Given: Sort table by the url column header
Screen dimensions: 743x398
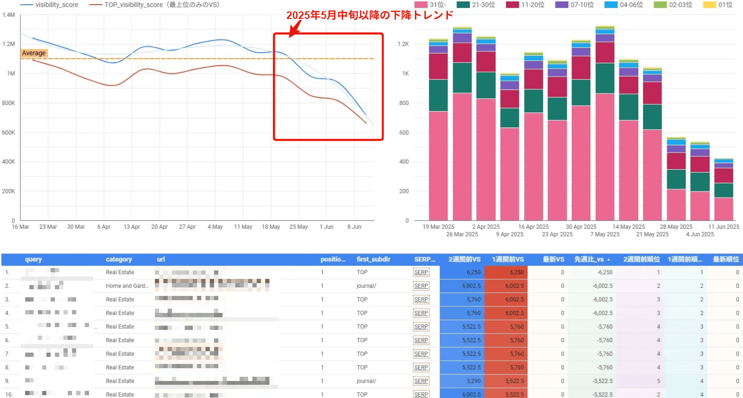Looking at the screenshot, I should (161, 260).
